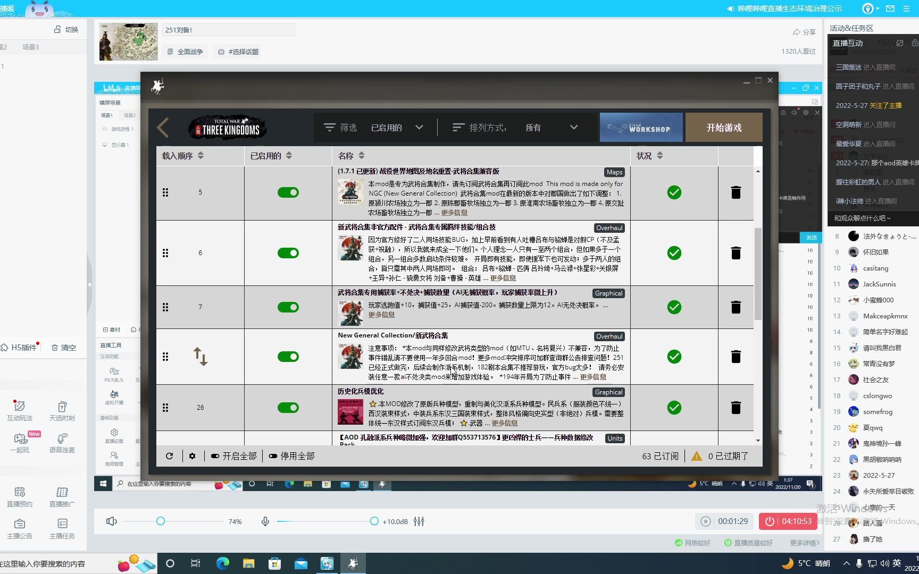Delete the 历史化兵模优化 mod
The width and height of the screenshot is (919, 574).
click(736, 408)
